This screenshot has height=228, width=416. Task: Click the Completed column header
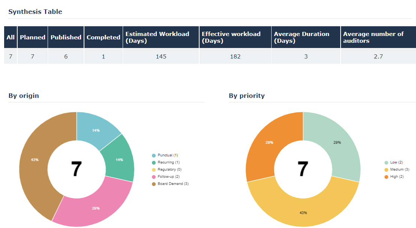point(103,37)
